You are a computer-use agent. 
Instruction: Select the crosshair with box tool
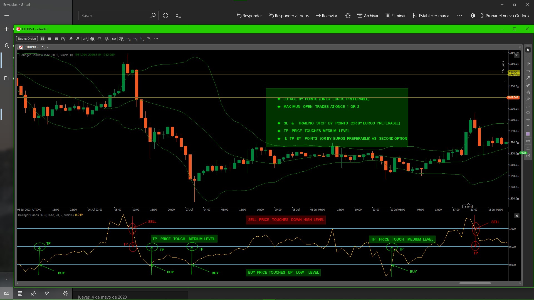pyautogui.click(x=528, y=71)
